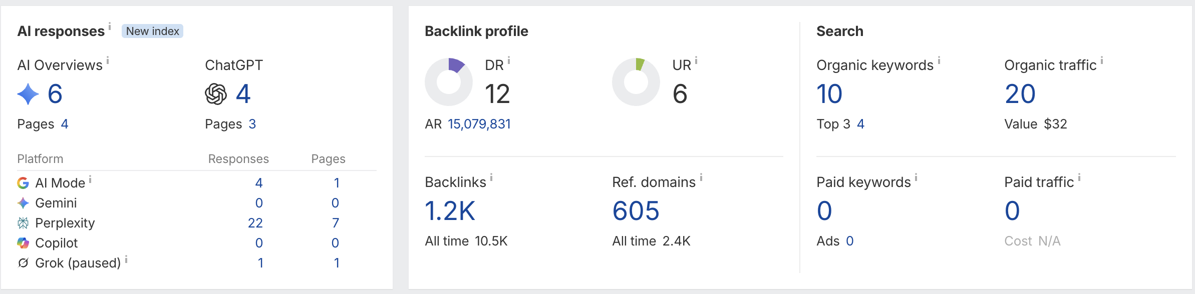Open the 605 Ref. domains value
Screen dimensions: 1195x294
636,211
